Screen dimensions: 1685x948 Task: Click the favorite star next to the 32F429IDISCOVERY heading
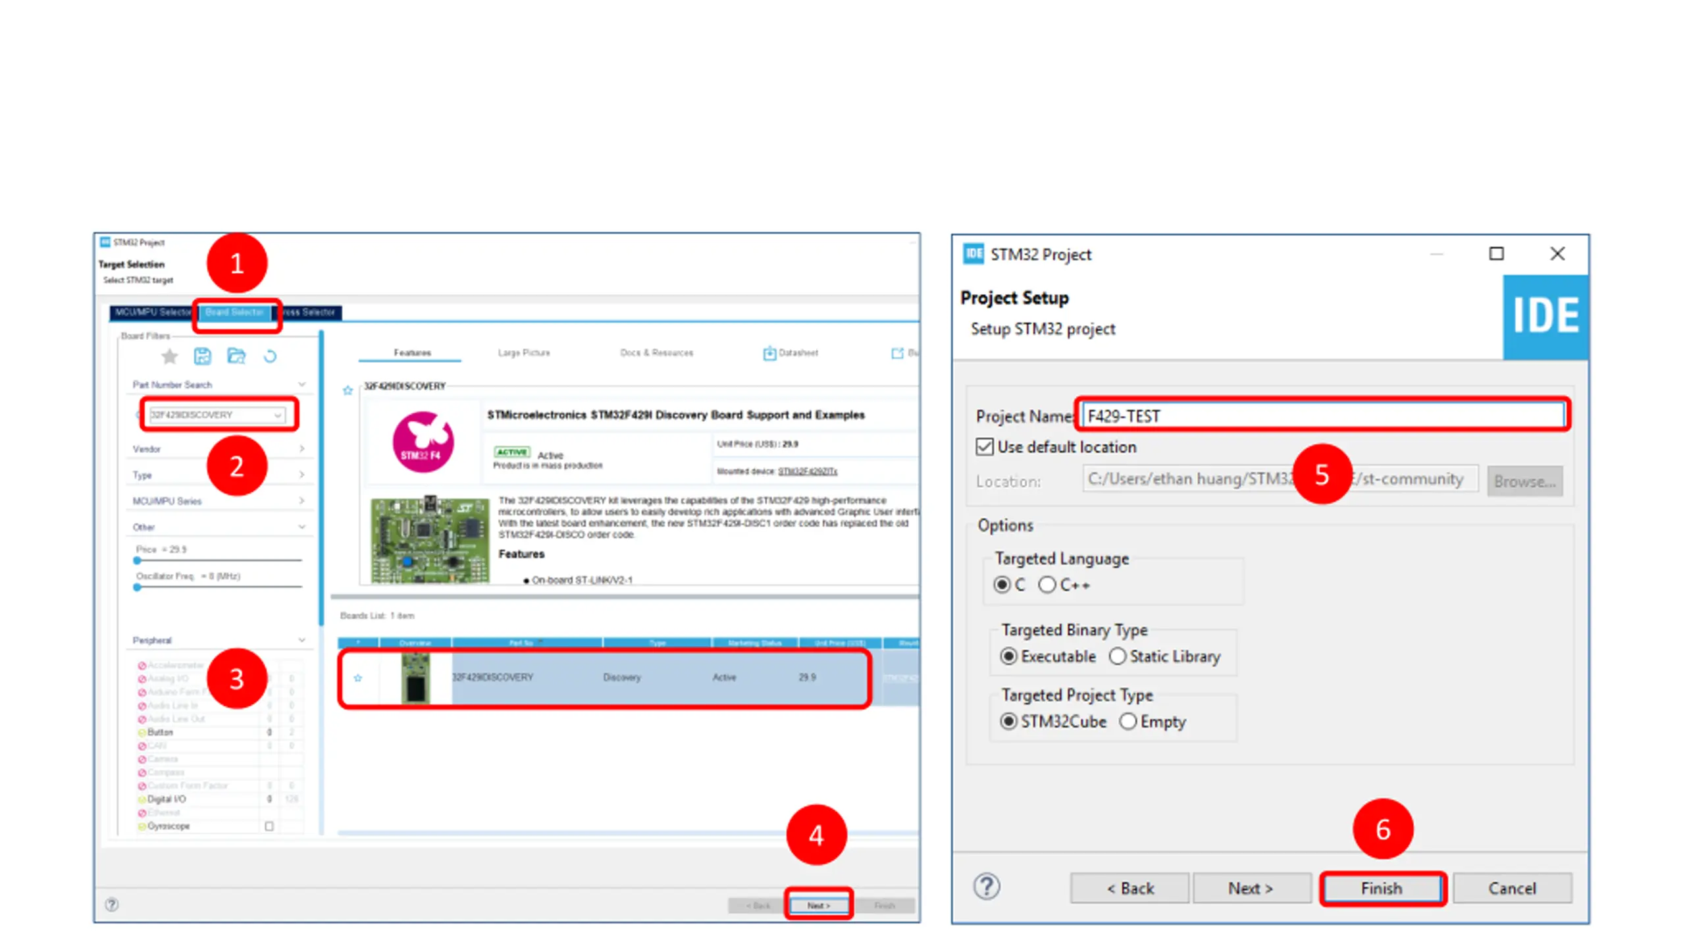pyautogui.click(x=348, y=390)
